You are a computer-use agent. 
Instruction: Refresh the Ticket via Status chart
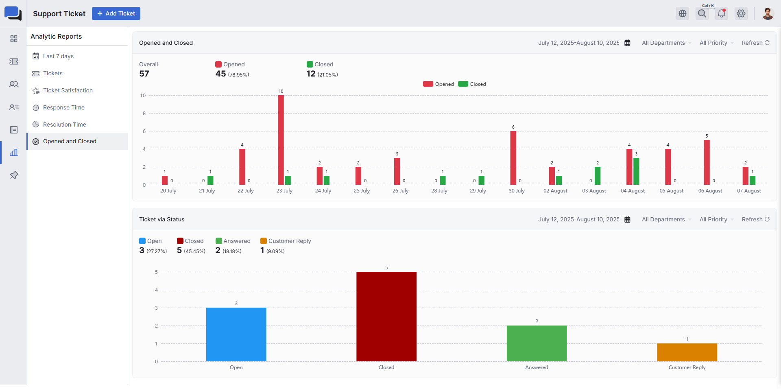(756, 219)
